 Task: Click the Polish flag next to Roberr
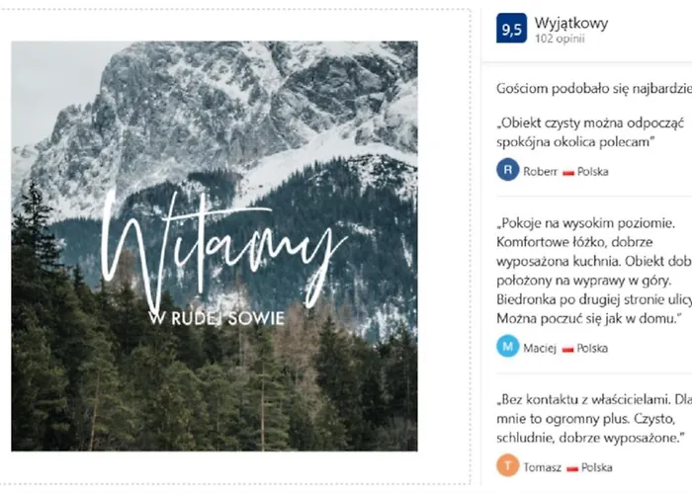click(568, 173)
